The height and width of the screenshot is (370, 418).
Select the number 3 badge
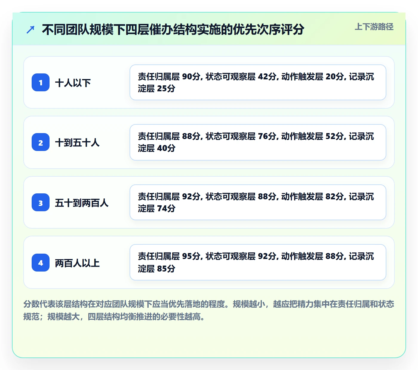[x=41, y=202]
